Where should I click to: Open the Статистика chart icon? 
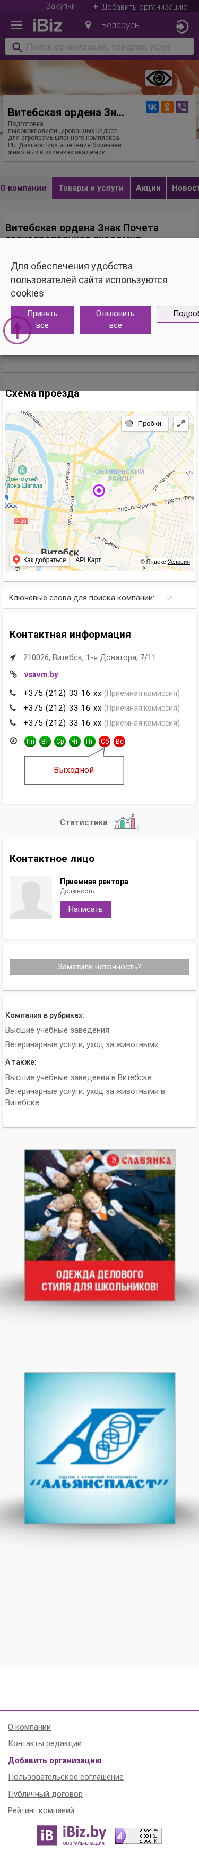tap(126, 822)
